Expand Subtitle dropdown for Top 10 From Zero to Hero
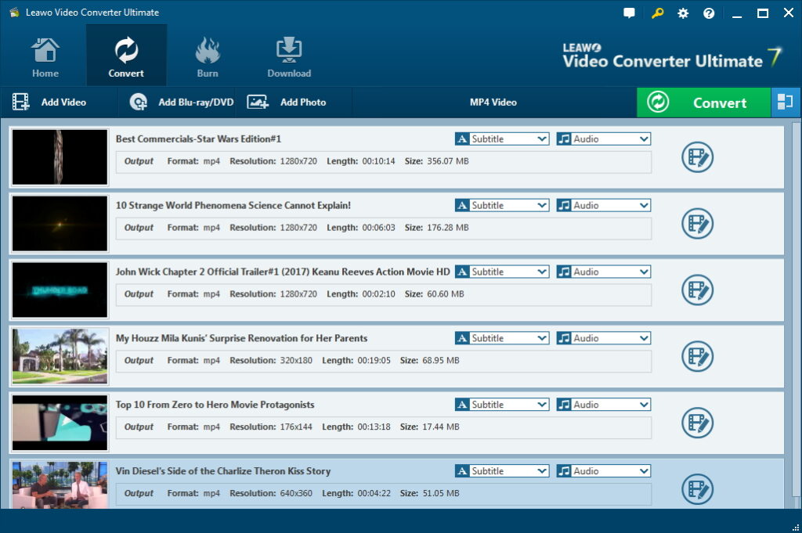Image resolution: width=802 pixels, height=533 pixels. click(x=502, y=405)
